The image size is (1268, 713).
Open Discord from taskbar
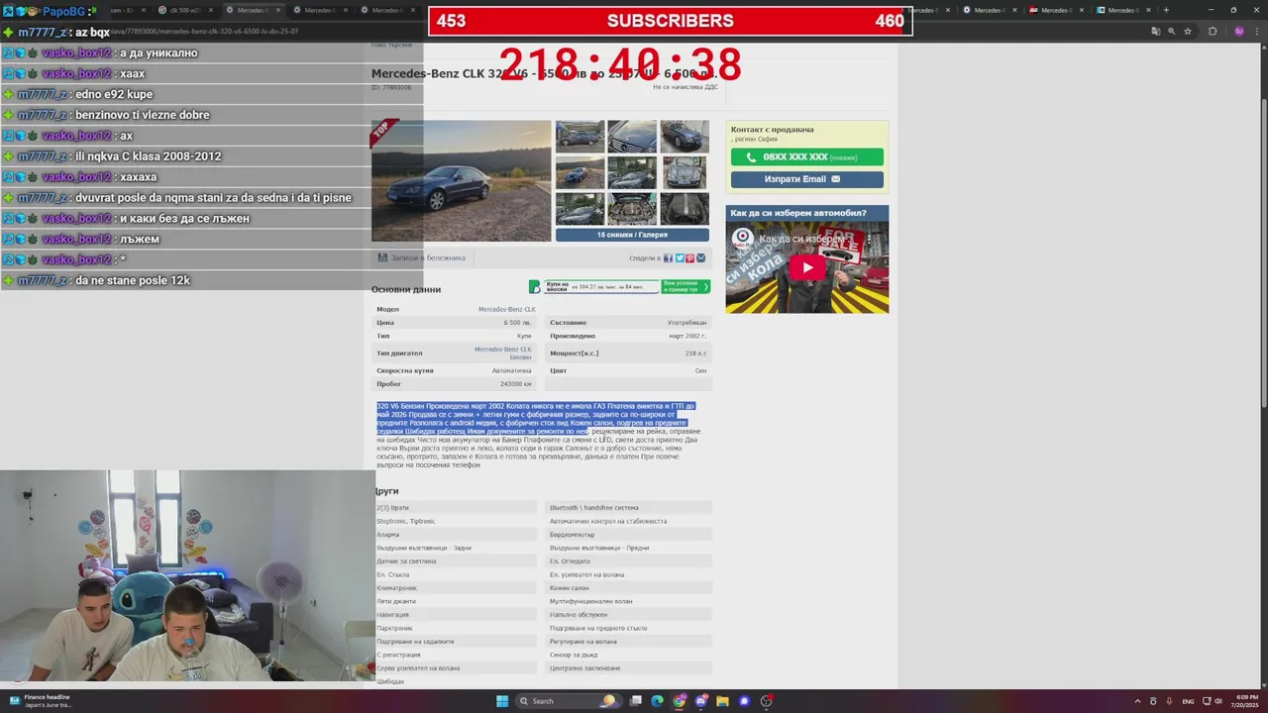[700, 701]
